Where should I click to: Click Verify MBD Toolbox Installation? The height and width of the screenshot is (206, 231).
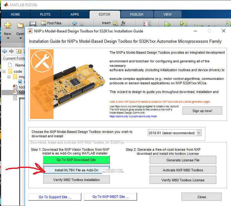click(76, 180)
